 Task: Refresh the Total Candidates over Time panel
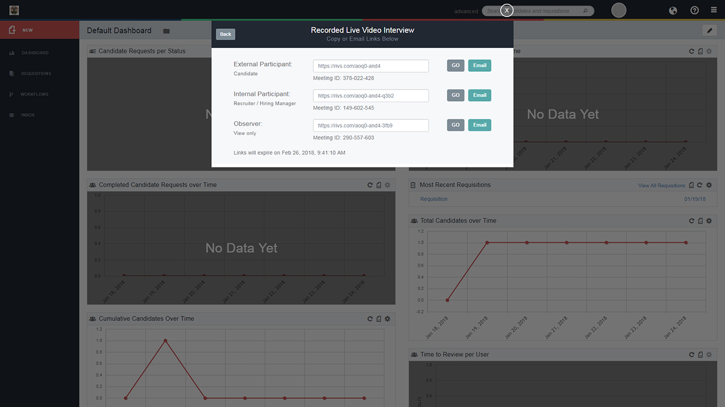point(692,221)
